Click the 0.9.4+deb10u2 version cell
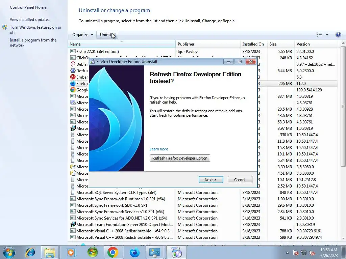 pos(316,64)
